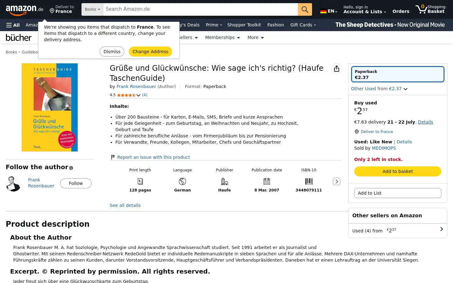Viewport: 453px width, 283px height.
Task: Open Fashion in the nav bar
Action: point(276,25)
